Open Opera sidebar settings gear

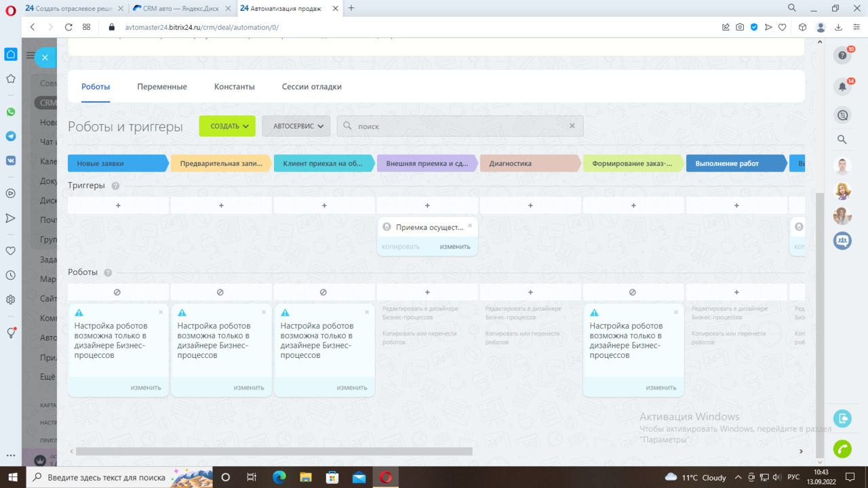[11, 300]
